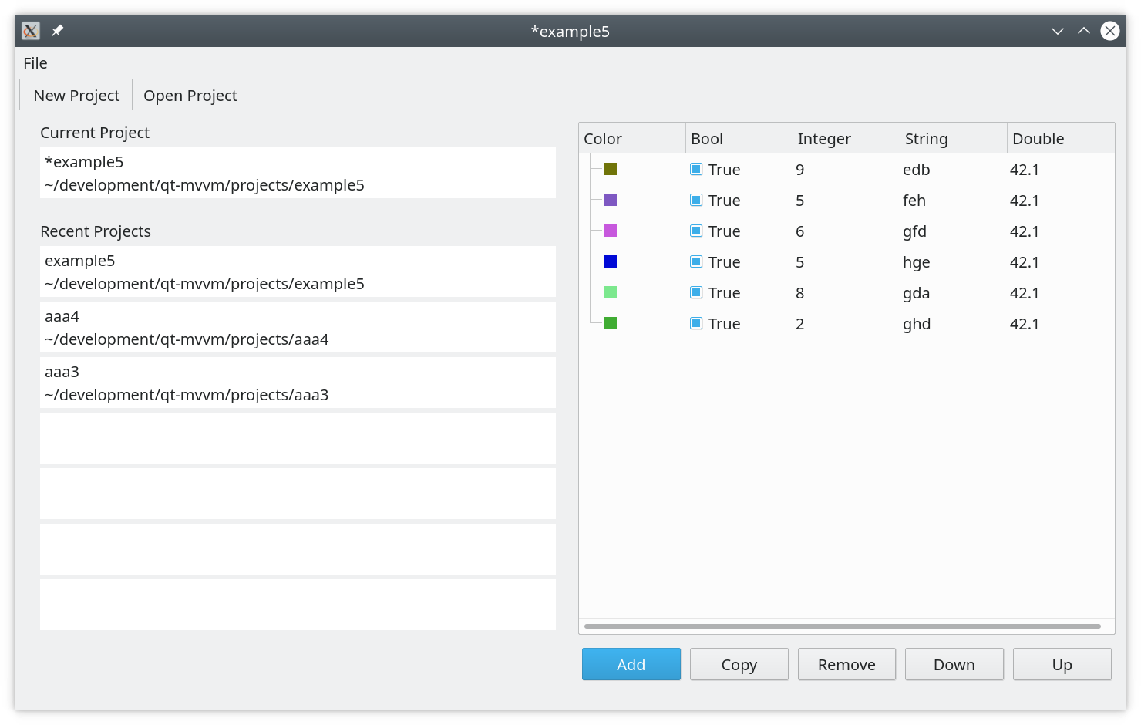The height and width of the screenshot is (725, 1141).
Task: Pick the olive color swatch in edb row
Action: [611, 169]
